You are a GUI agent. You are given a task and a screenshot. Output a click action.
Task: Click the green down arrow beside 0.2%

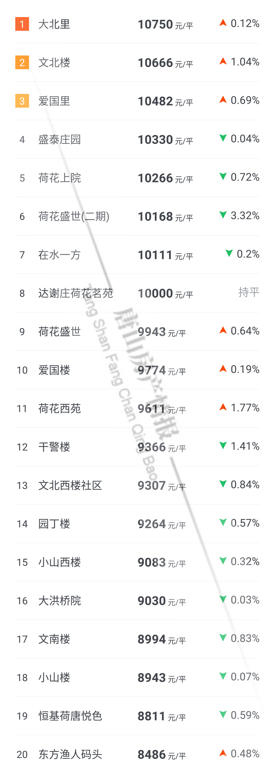229,253
